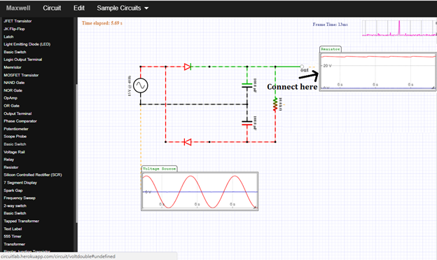Choose 555 Timer component
The width and height of the screenshot is (437, 260).
tap(13, 237)
